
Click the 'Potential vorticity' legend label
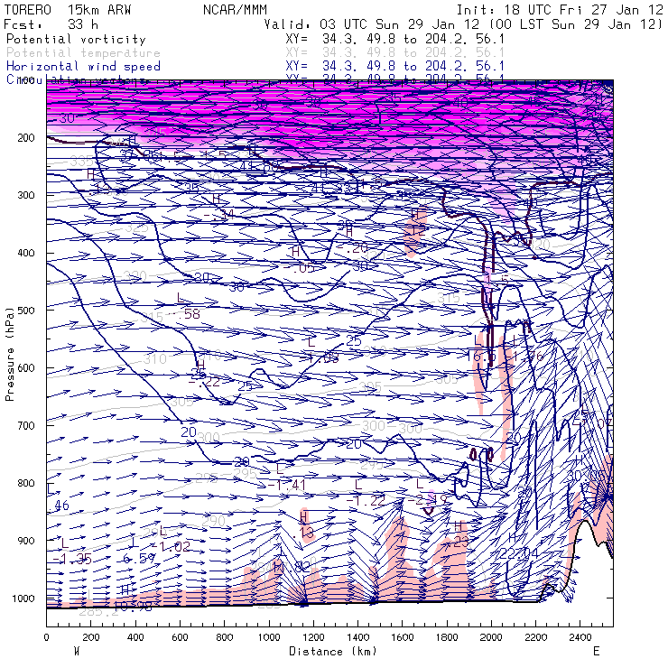[x=76, y=39]
